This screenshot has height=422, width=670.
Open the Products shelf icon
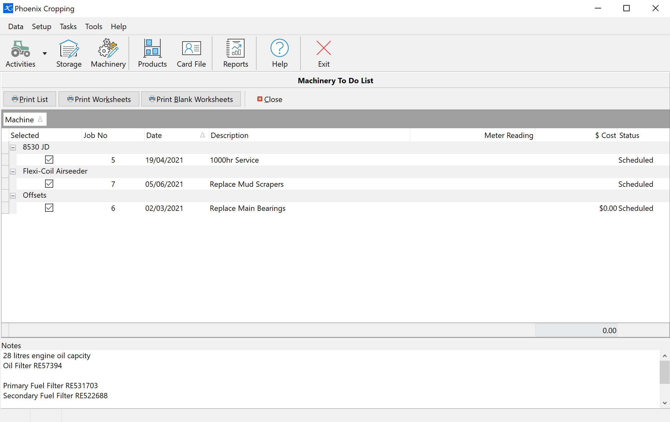[152, 53]
